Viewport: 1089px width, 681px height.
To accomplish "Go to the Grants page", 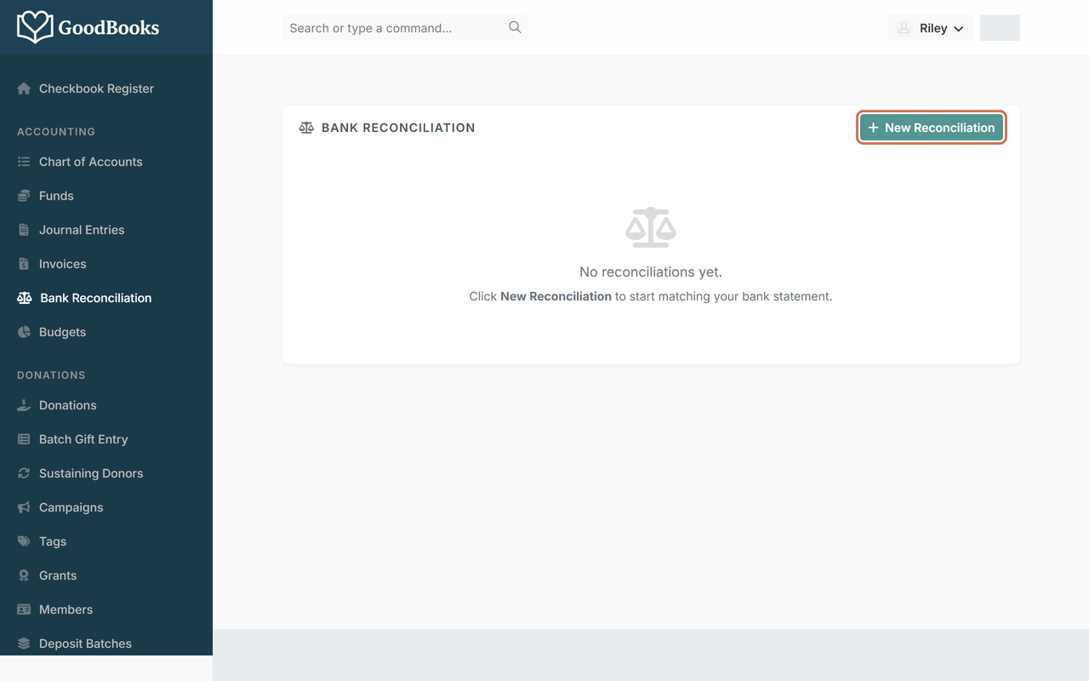I will (58, 575).
